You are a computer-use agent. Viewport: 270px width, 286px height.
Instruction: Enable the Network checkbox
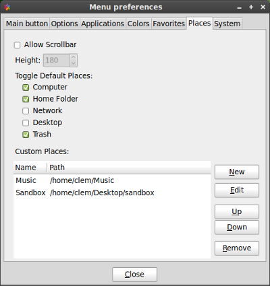click(x=26, y=111)
